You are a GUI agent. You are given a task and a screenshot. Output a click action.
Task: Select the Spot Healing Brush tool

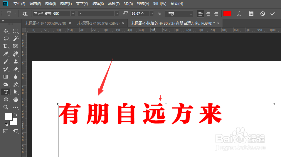click(x=16, y=54)
